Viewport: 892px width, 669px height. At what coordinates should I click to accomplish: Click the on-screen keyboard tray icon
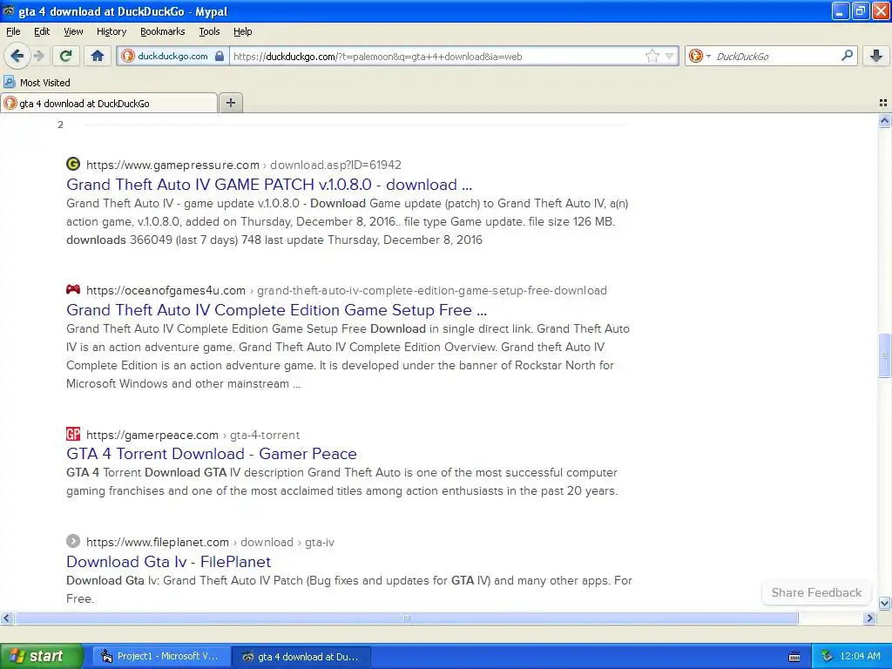(794, 657)
